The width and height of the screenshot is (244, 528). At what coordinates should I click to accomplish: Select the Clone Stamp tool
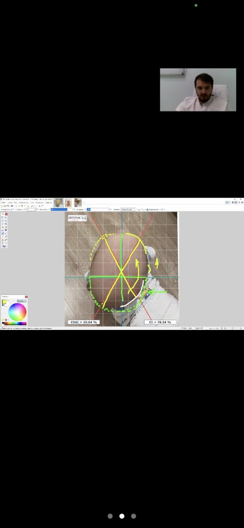(2, 240)
